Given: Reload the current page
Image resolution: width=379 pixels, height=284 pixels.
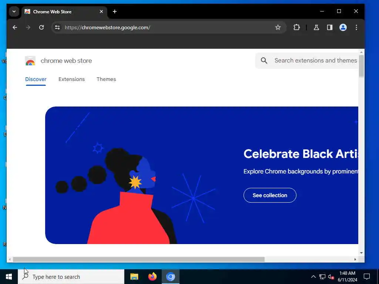Looking at the screenshot, I should point(41,27).
